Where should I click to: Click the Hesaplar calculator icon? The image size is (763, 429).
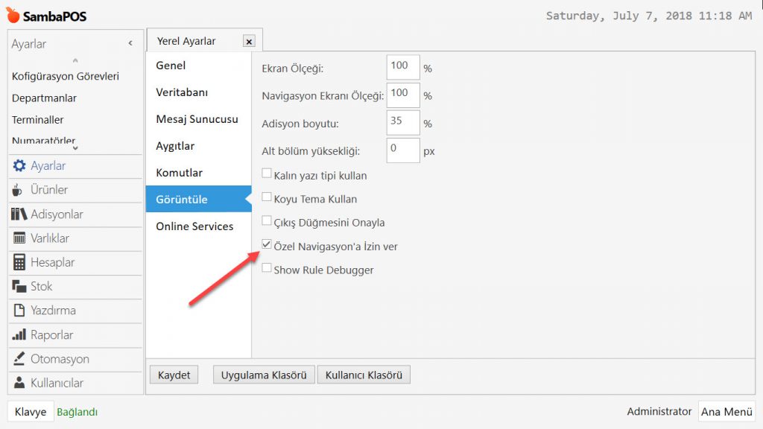[x=19, y=262]
